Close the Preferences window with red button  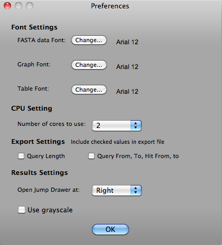(7, 6)
